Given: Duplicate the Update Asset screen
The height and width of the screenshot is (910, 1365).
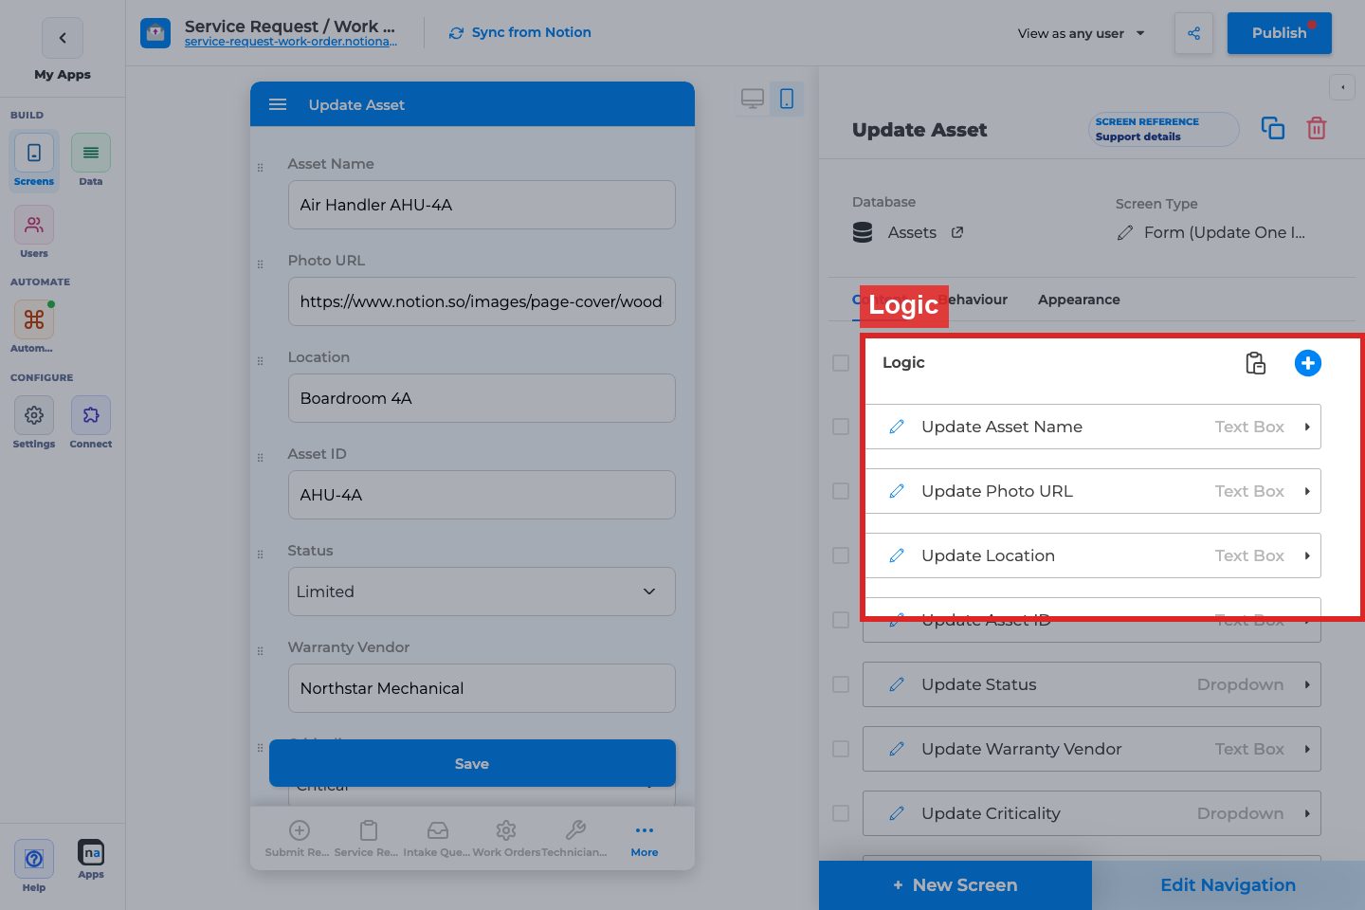Looking at the screenshot, I should coord(1273,128).
